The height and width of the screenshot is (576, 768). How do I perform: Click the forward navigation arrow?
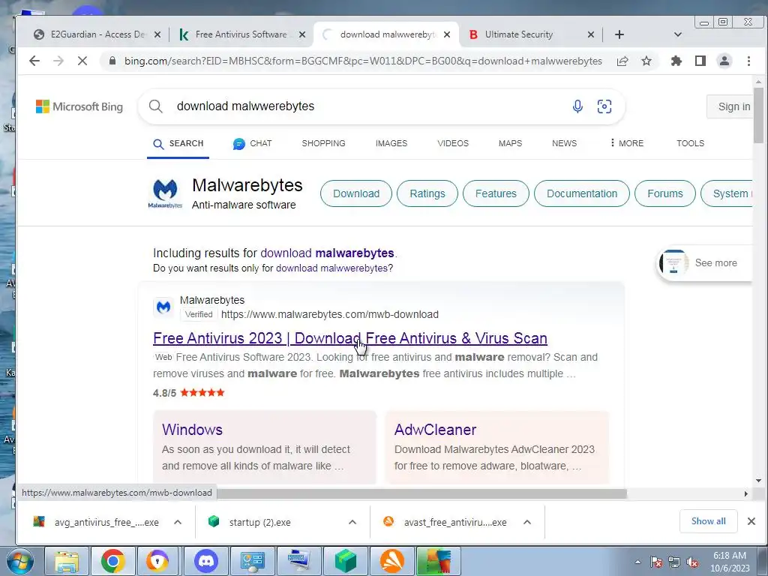(x=58, y=61)
